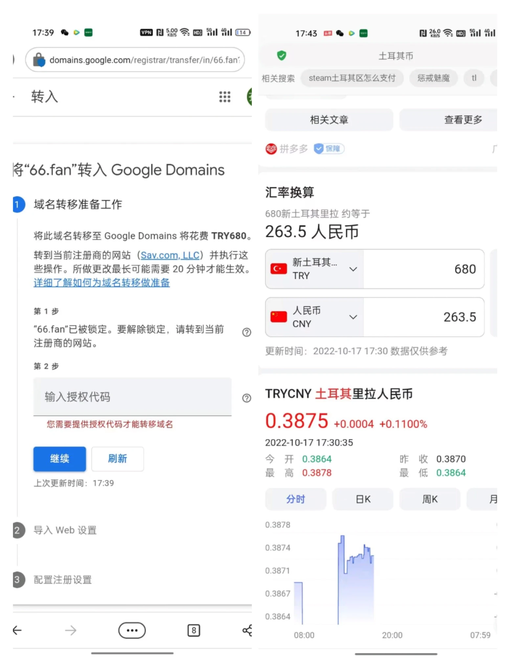Expand step 2 导入 Web 设置

click(65, 530)
